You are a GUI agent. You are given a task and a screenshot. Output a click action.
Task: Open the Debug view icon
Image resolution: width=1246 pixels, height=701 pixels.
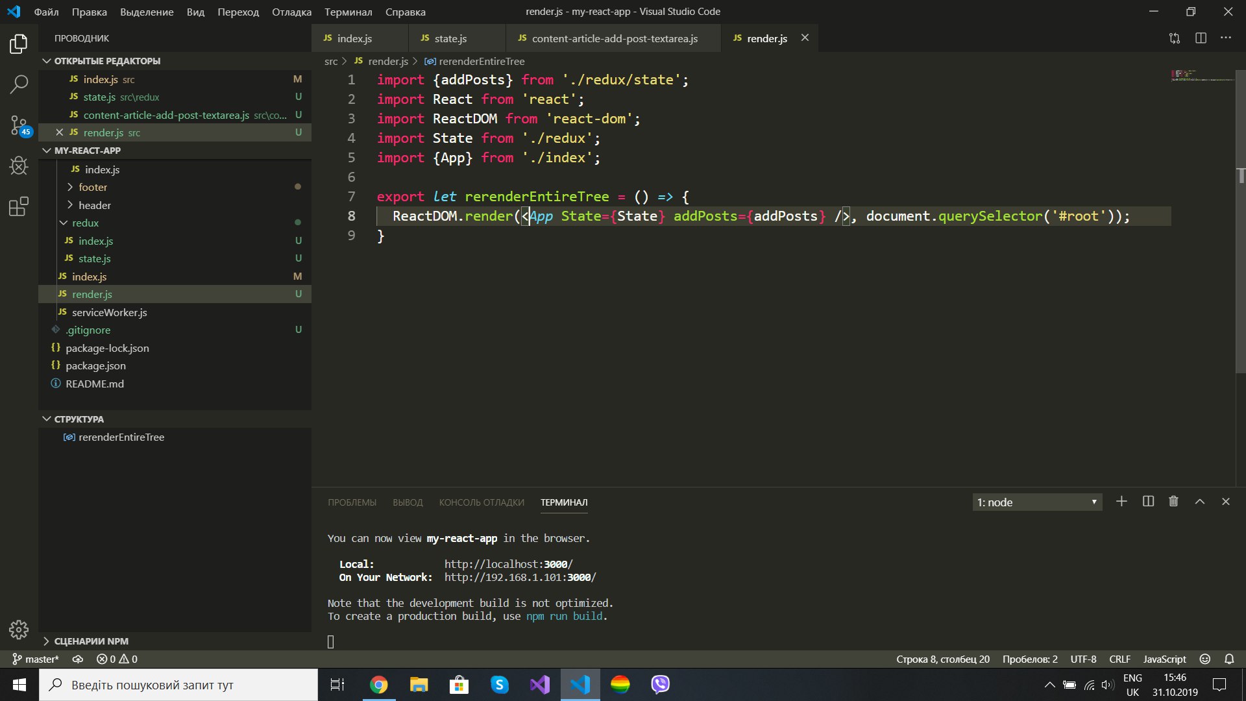pyautogui.click(x=19, y=166)
